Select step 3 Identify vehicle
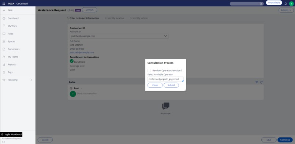The image size is (295, 144). (x=139, y=18)
